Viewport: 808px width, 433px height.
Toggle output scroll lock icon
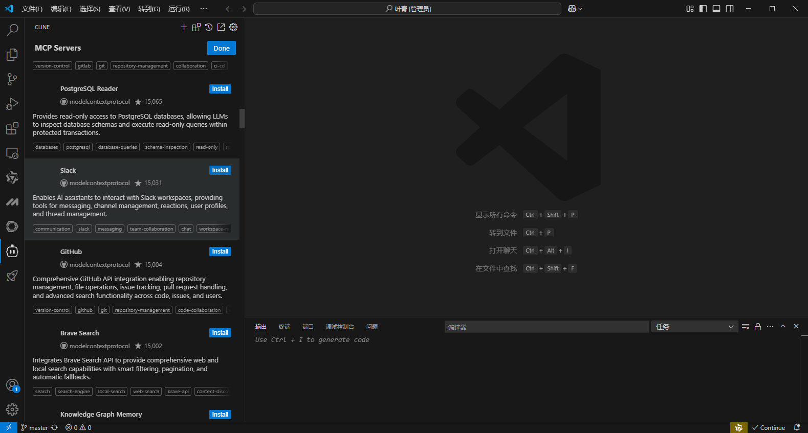point(758,327)
